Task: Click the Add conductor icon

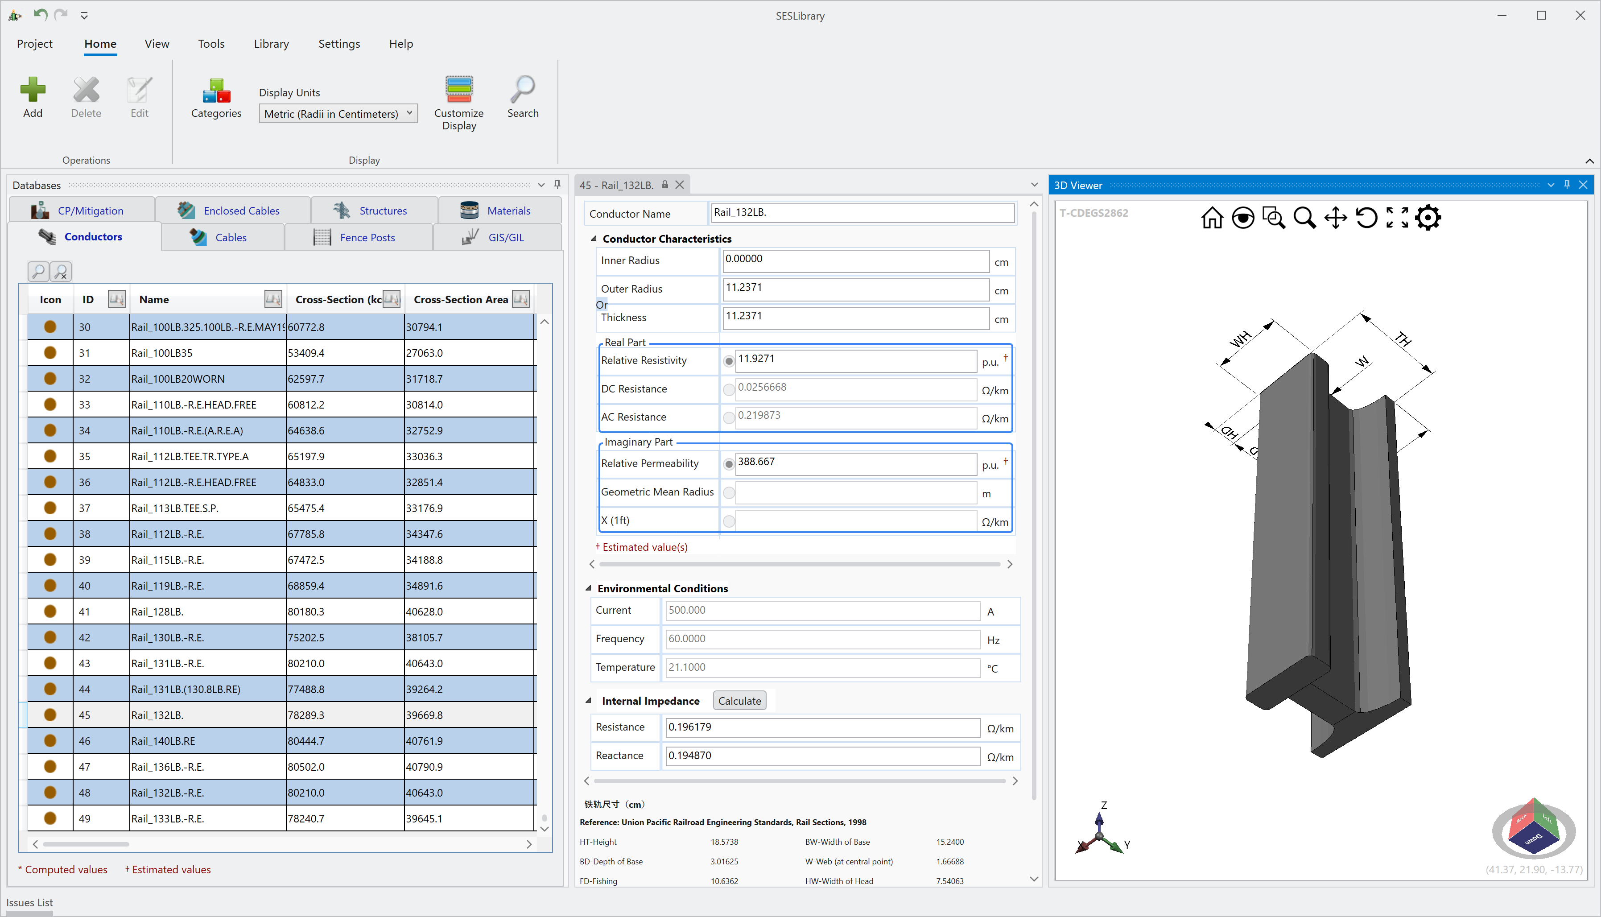Action: pos(33,90)
